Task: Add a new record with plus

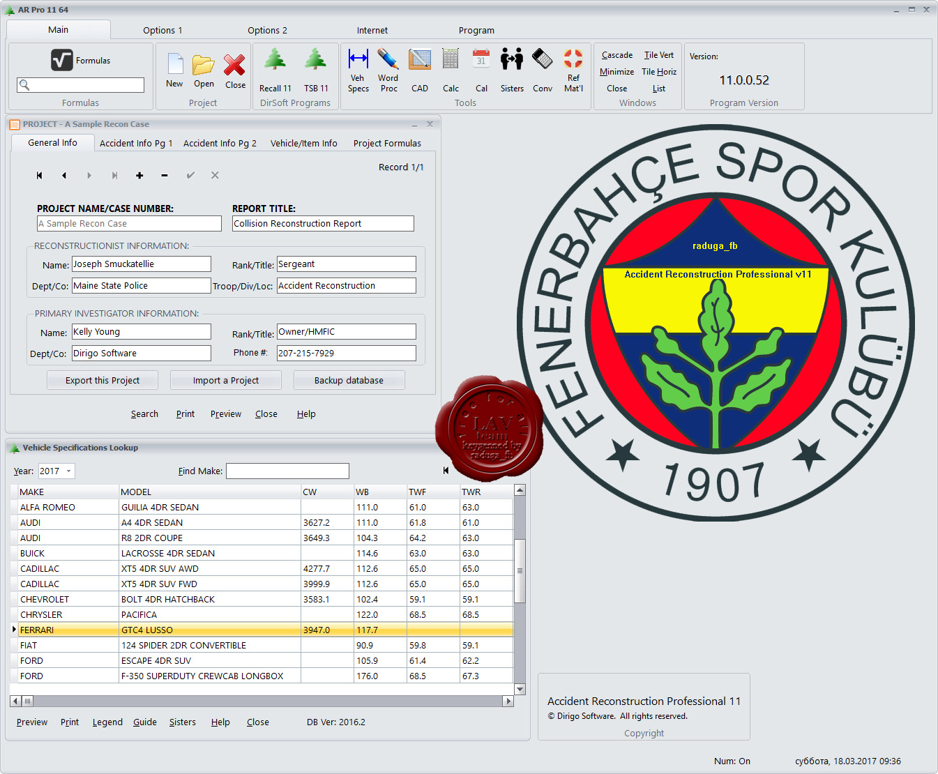Action: coord(139,176)
